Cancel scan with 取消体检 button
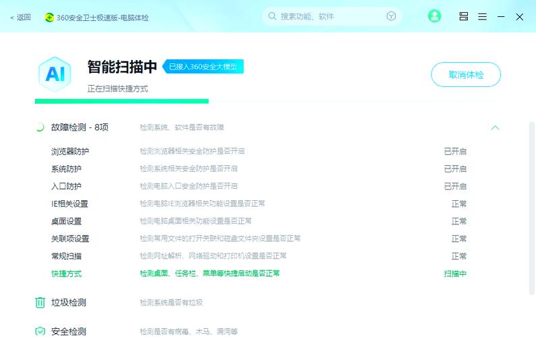The width and height of the screenshot is (536, 337). coord(466,74)
